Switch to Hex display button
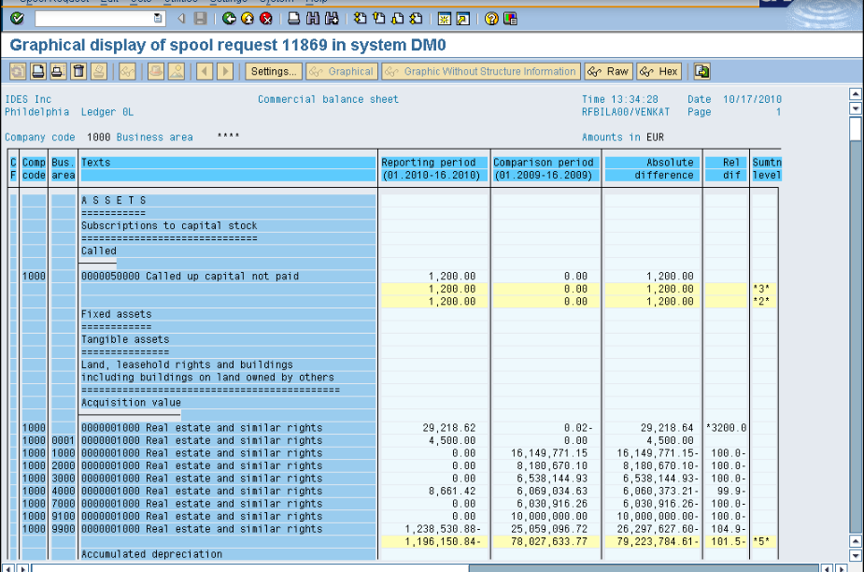The image size is (864, 572). click(659, 71)
